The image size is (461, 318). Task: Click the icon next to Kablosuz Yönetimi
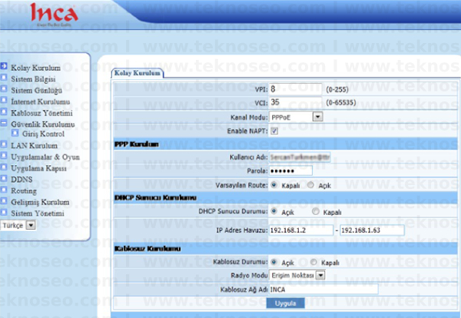tap(4, 111)
